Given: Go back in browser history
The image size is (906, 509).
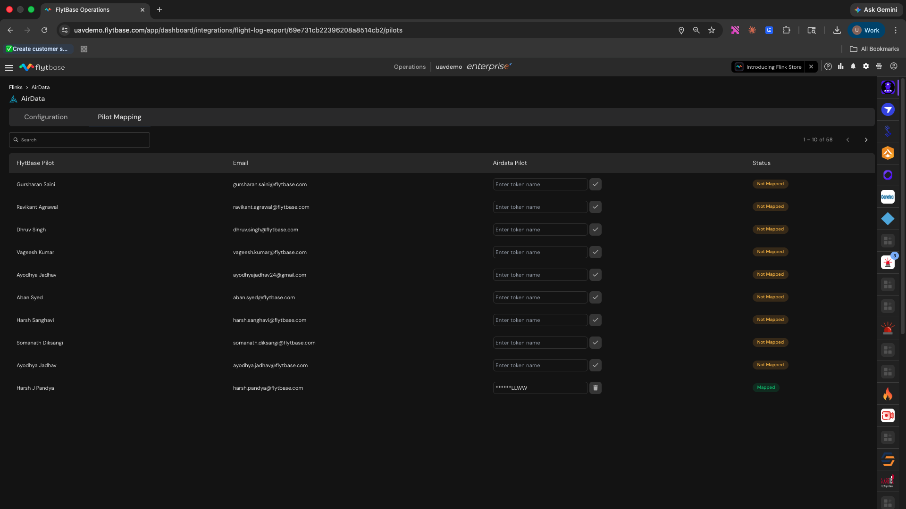Looking at the screenshot, I should [10, 30].
